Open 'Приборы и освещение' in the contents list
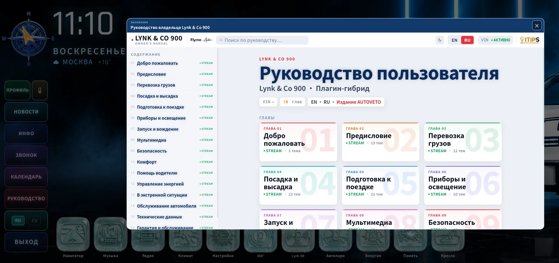Image resolution: width=559 pixels, height=263 pixels. coord(172,118)
